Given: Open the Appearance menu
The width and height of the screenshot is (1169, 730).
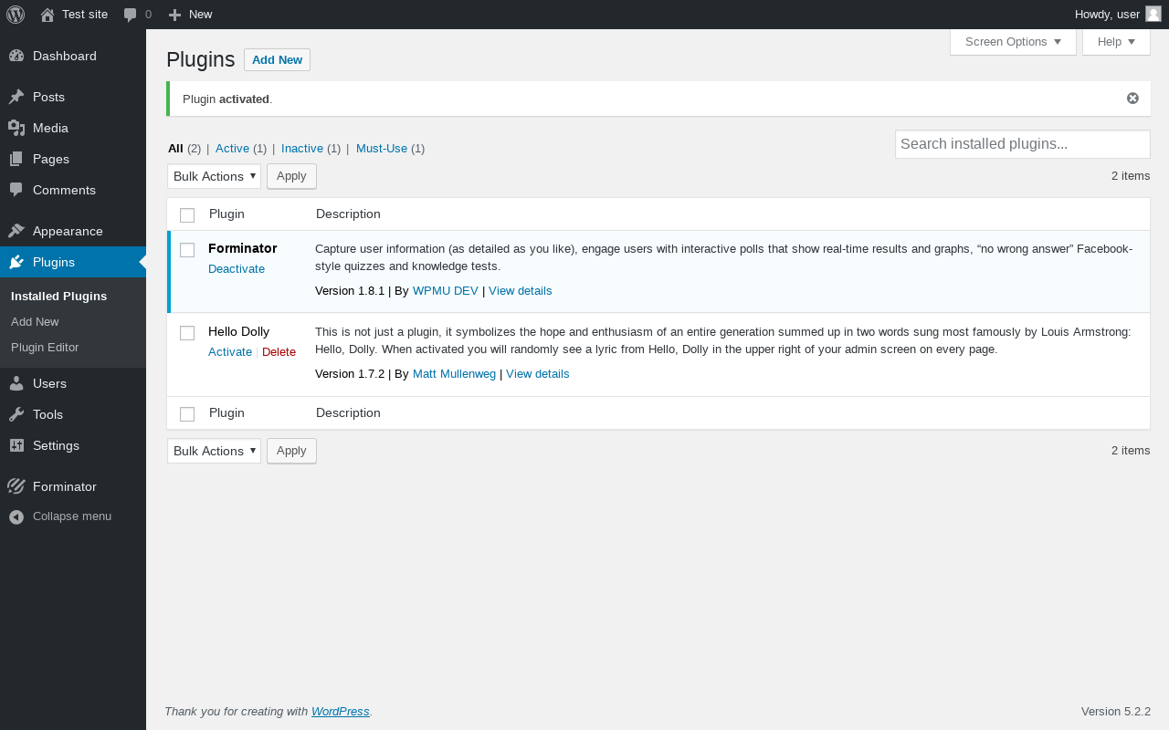Looking at the screenshot, I should (x=68, y=231).
